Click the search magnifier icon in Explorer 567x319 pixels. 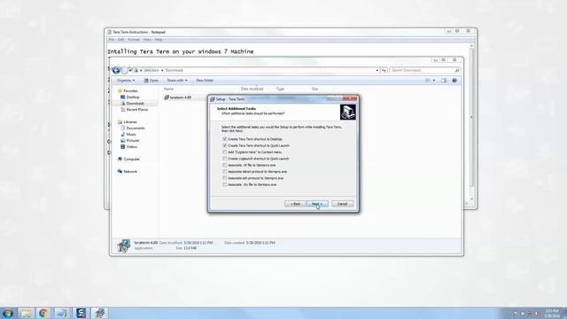click(457, 70)
